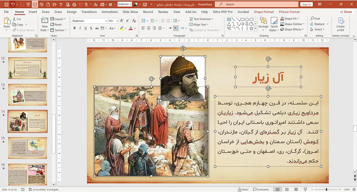Click the Replace button

tap(317, 24)
